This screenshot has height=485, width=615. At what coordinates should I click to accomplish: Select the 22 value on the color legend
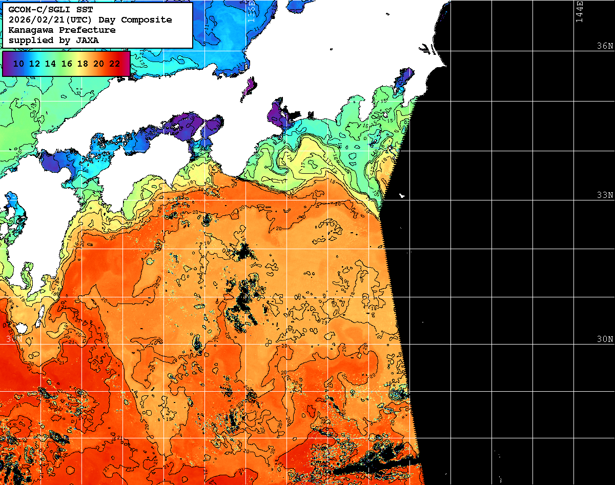coord(115,64)
